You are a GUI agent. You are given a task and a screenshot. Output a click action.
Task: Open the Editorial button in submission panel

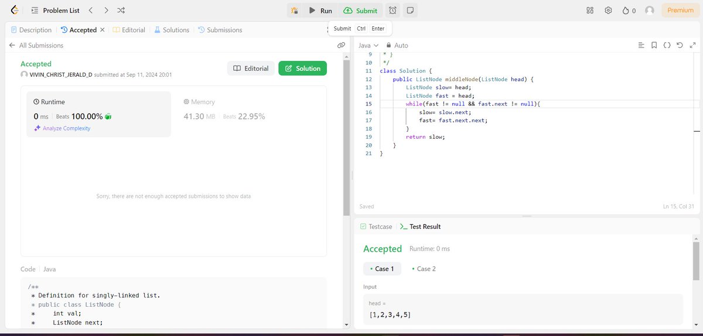pos(251,68)
